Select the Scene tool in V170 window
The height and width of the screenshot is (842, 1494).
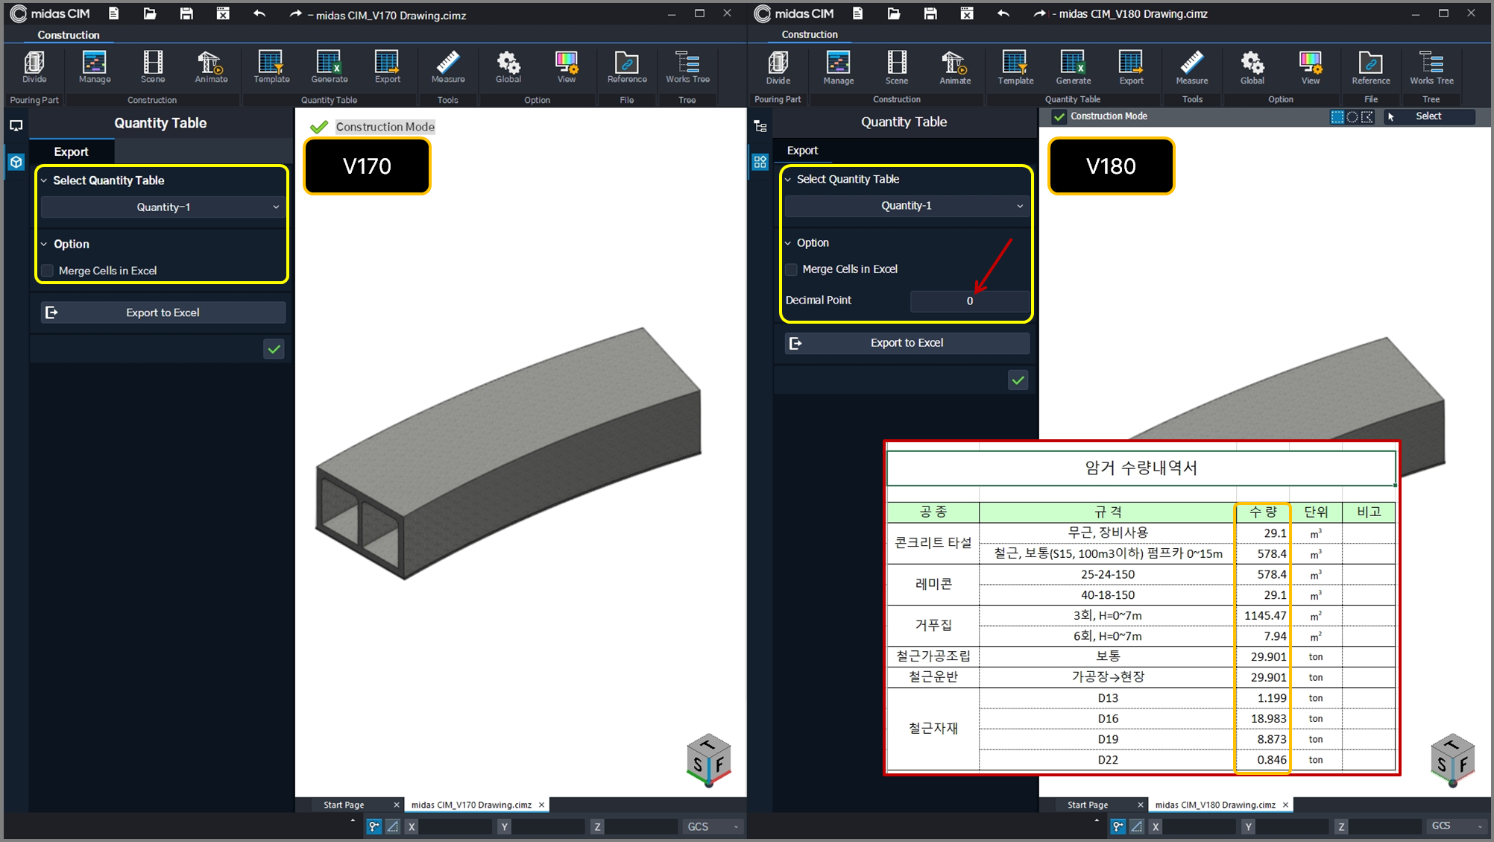coord(153,66)
